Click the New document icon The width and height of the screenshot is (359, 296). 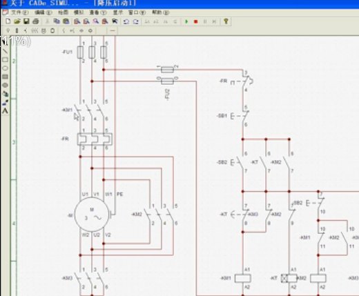tap(8, 21)
